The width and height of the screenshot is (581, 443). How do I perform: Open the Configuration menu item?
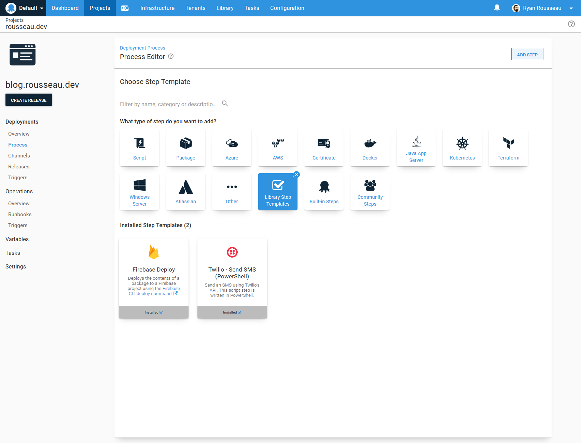pos(287,8)
